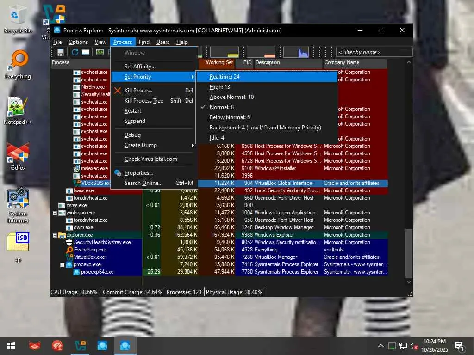The height and width of the screenshot is (355, 474).
Task: Click the red X Kill Process icon
Action: (118, 91)
